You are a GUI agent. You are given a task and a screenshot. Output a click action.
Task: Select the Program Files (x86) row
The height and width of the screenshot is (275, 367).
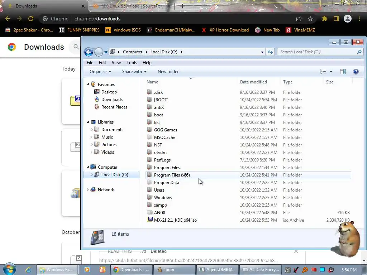[248, 175]
